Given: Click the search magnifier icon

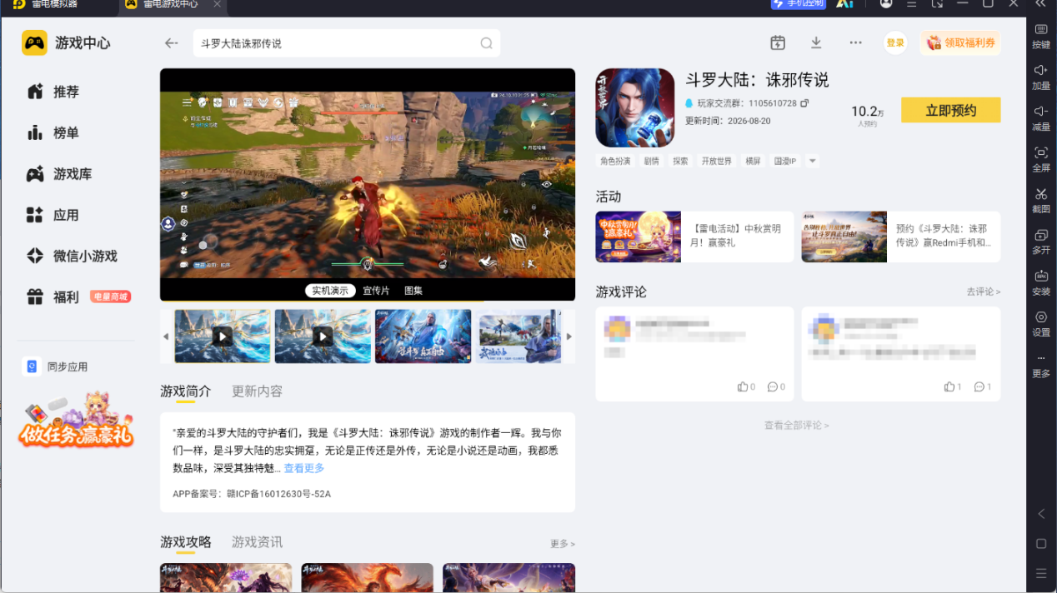Looking at the screenshot, I should 486,43.
